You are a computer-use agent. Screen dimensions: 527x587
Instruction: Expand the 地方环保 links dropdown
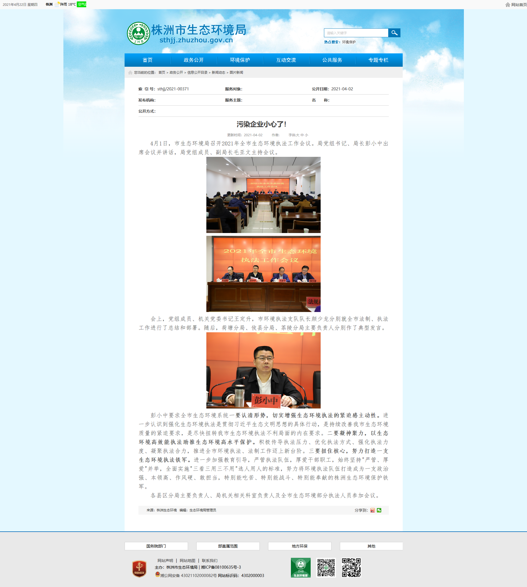coord(300,546)
